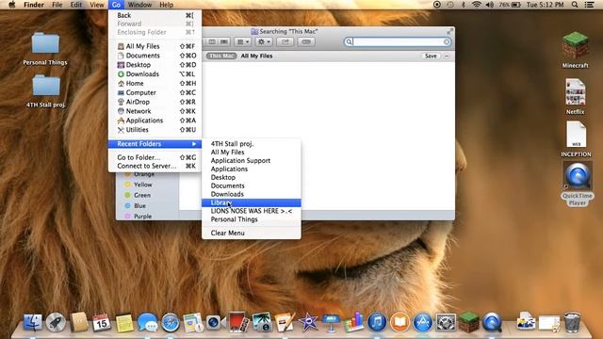Open Calendar icon showing 15 in Dock
The height and width of the screenshot is (339, 603).
click(101, 322)
